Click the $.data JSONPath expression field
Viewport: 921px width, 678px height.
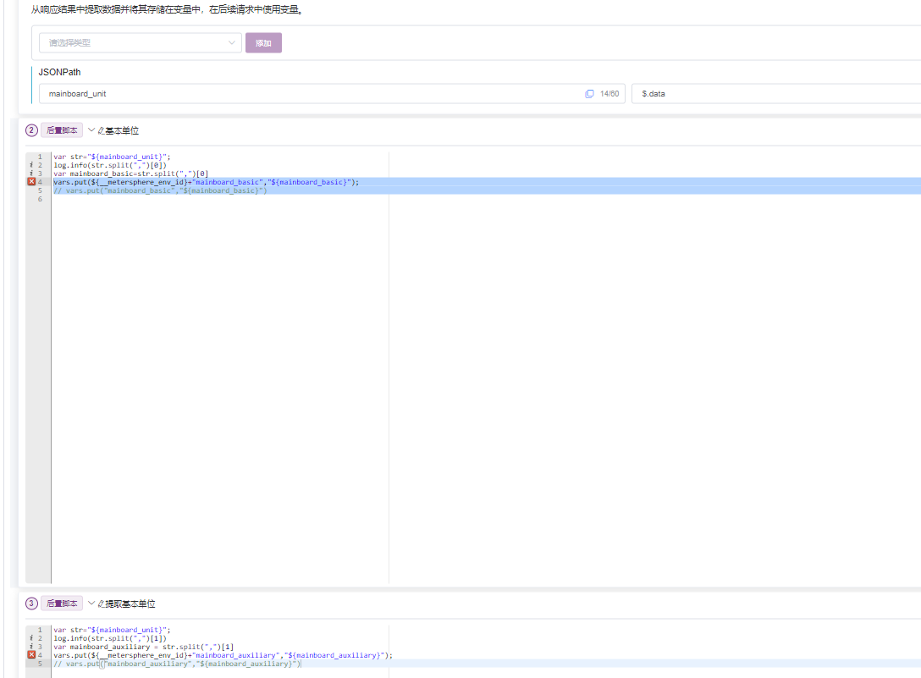tap(776, 94)
